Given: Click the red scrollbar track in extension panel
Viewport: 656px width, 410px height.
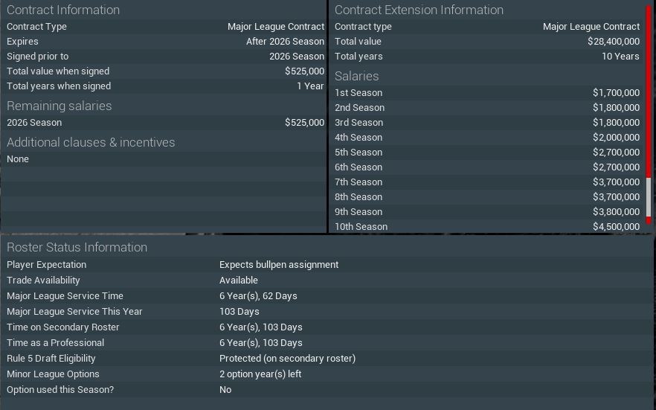Looking at the screenshot, I should tap(649, 89).
